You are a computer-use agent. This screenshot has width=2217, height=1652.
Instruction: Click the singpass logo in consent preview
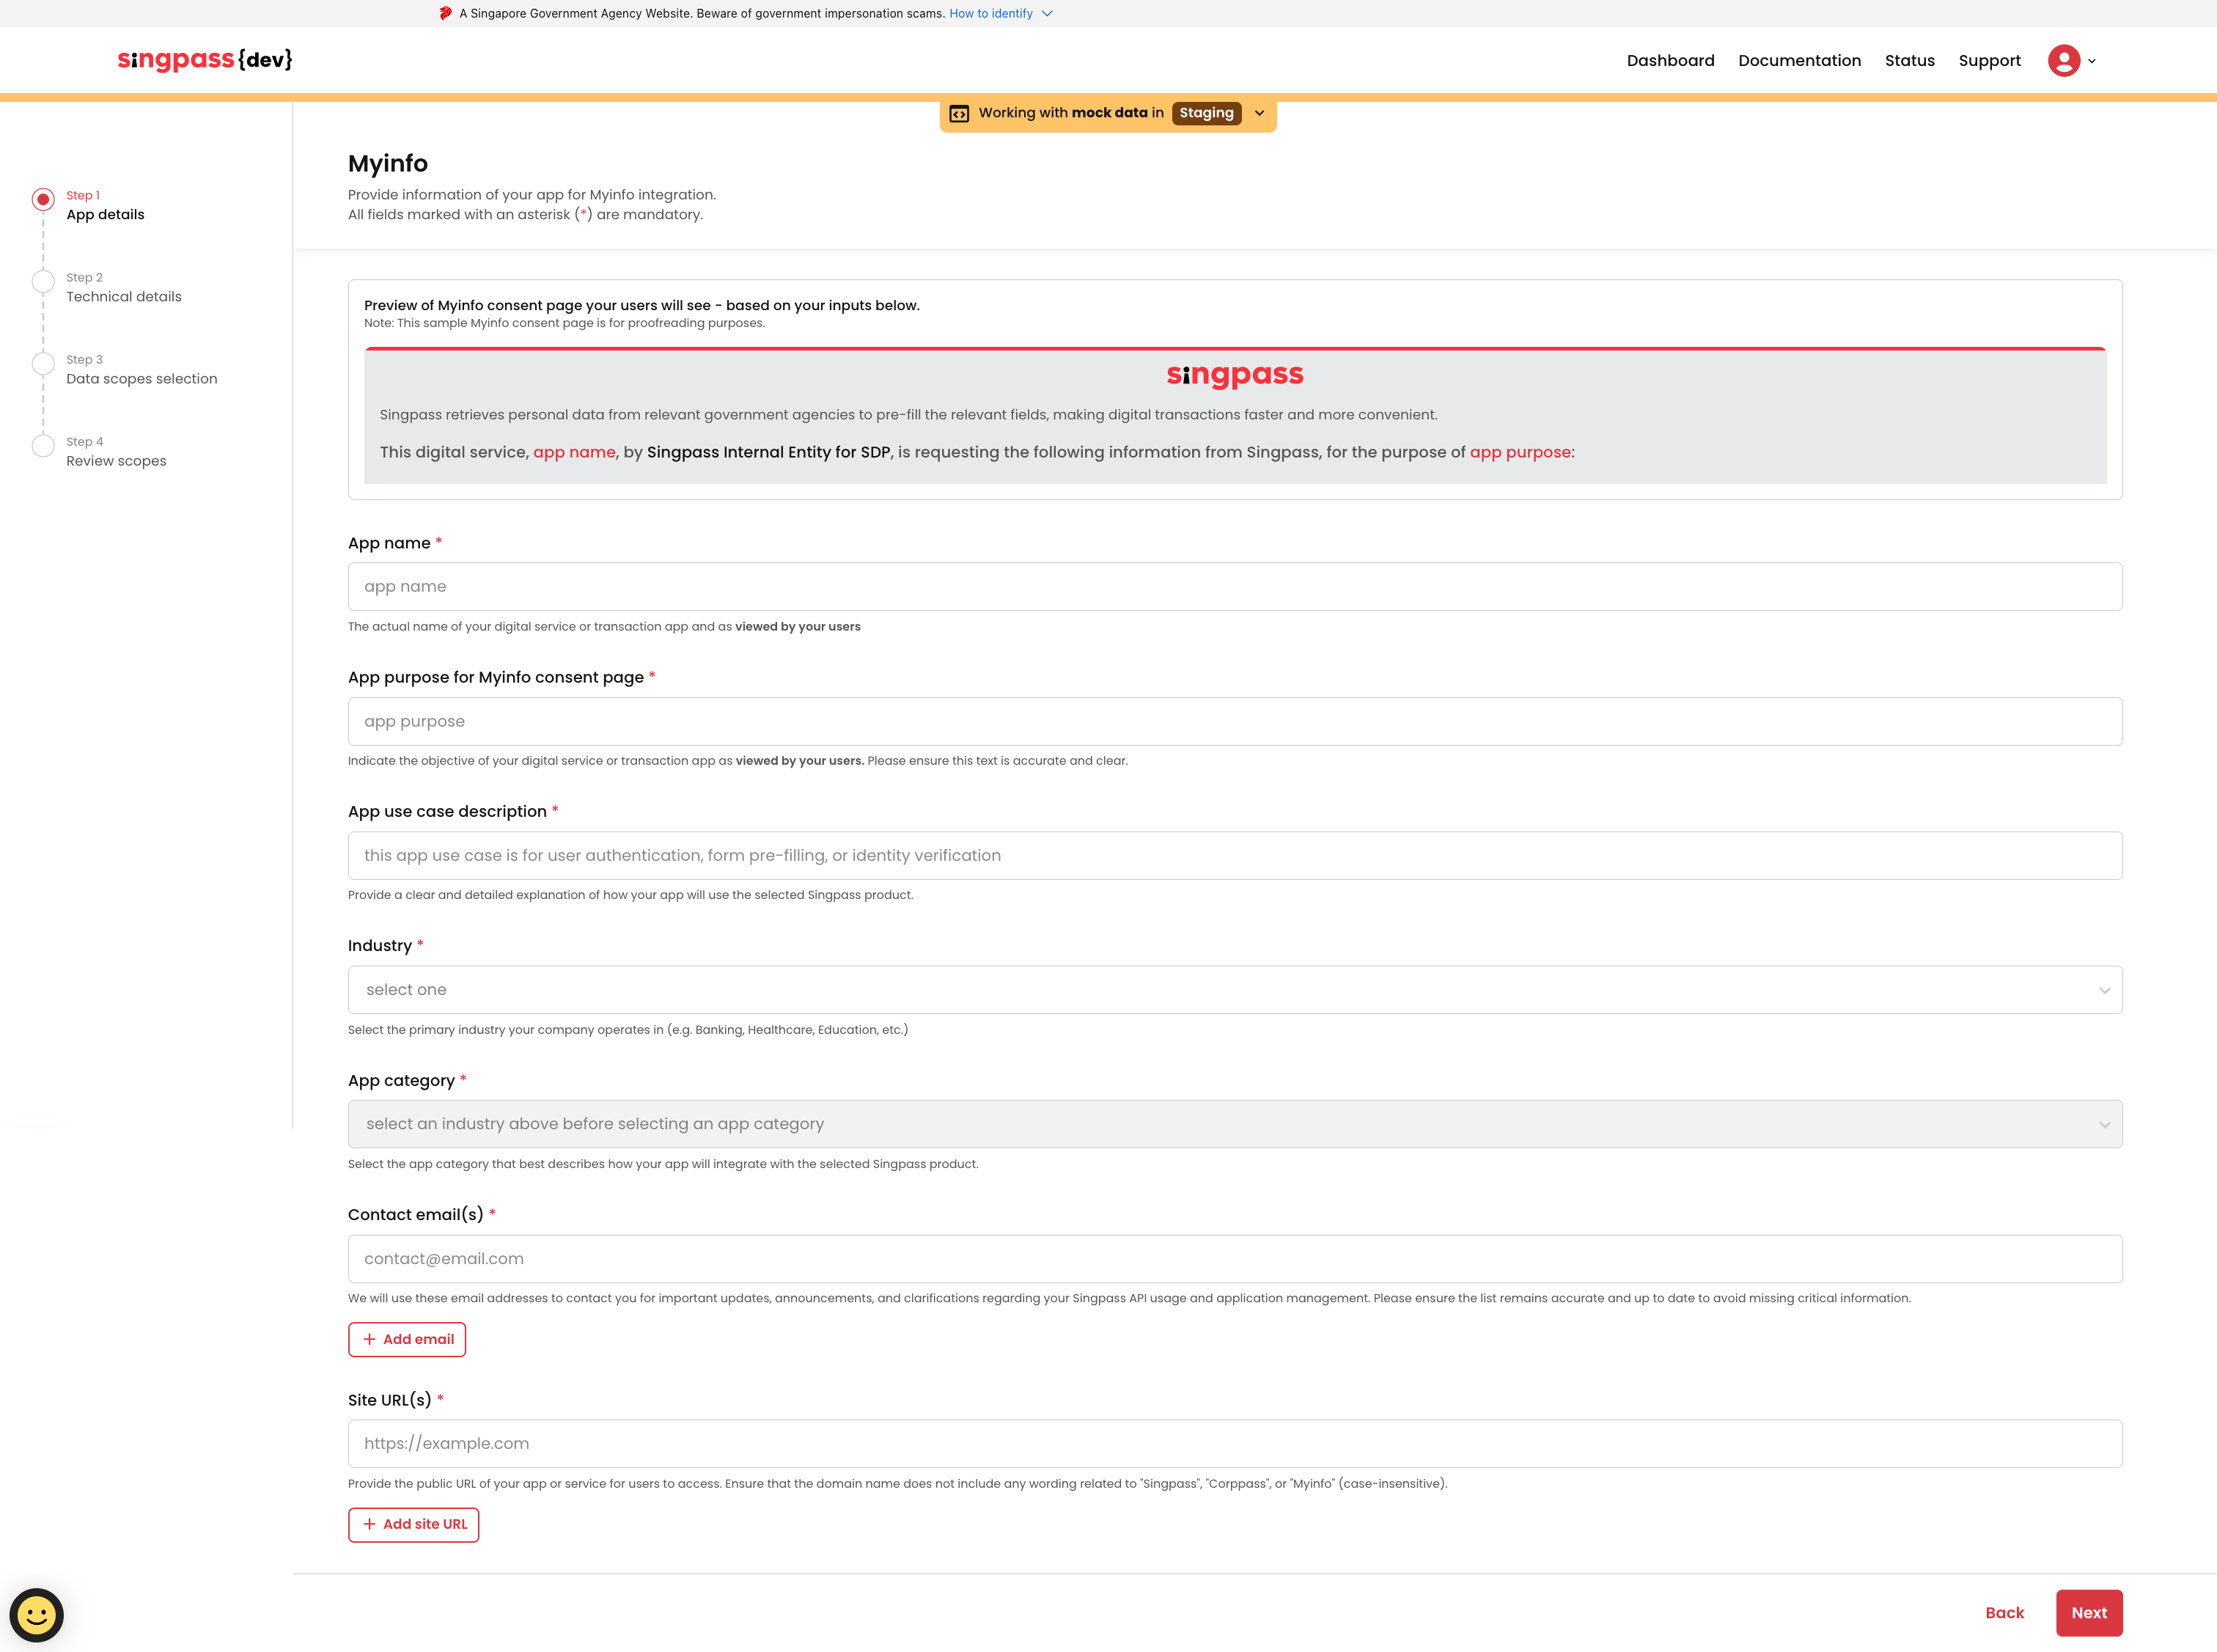coord(1235,375)
